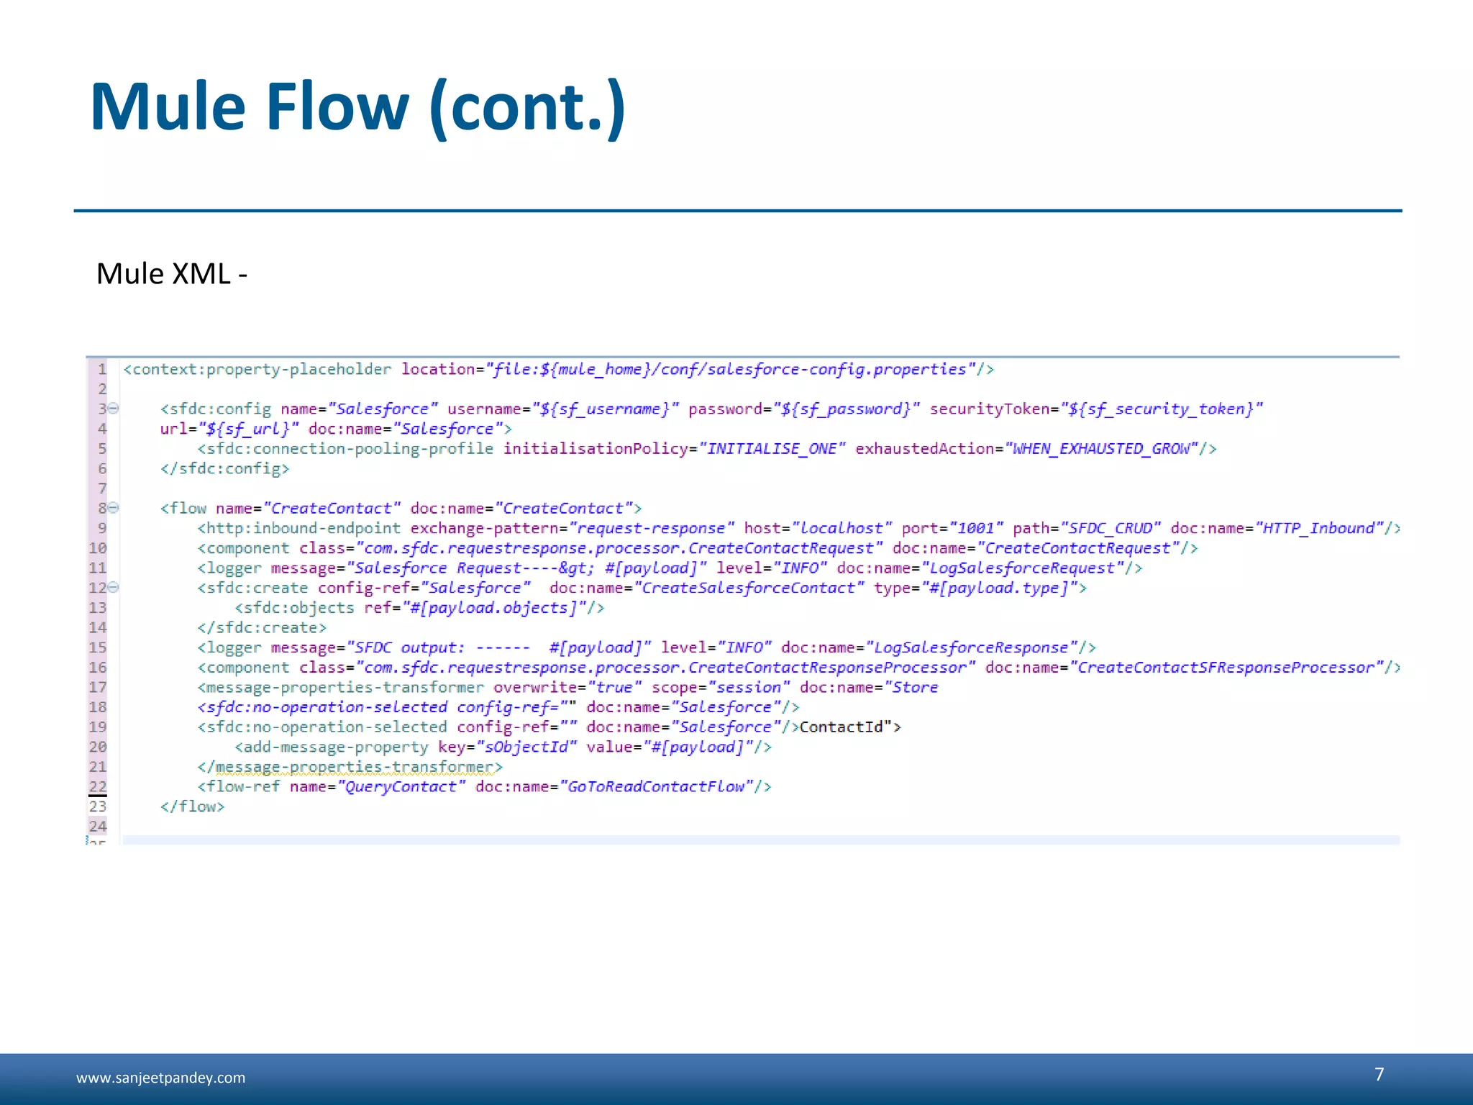The image size is (1473, 1105).
Task: Click the 'Mule Flow (cont.)' slide title
Action: (358, 106)
